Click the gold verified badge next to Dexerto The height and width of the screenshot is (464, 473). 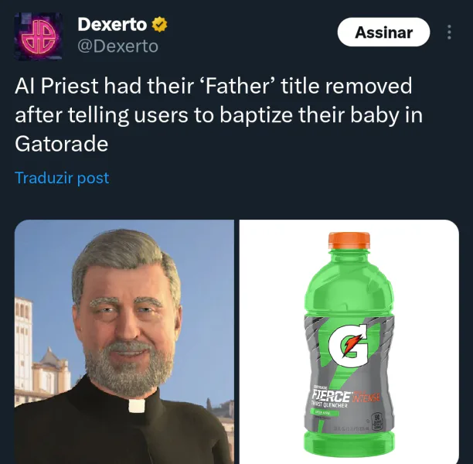159,25
